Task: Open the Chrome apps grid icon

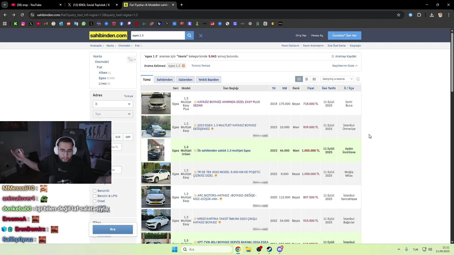Action: tap(5, 24)
